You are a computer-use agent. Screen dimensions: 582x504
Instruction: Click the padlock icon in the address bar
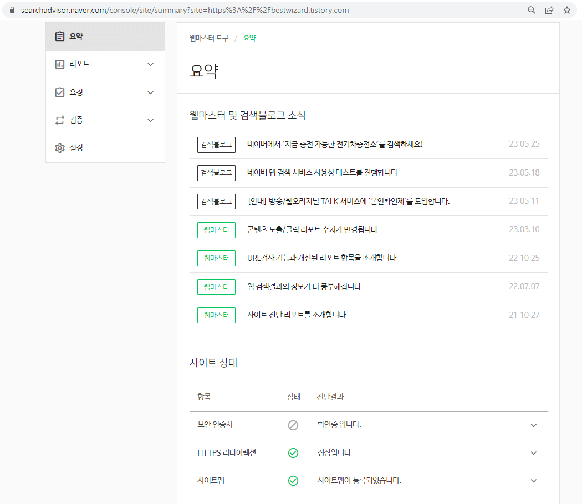[12, 10]
